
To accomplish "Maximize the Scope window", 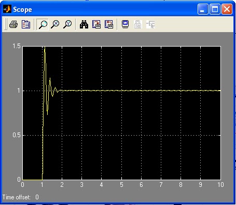I will pos(215,9).
